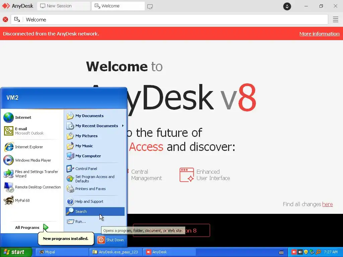
Task: Open Printers and Faxes
Action: [x=95, y=189]
